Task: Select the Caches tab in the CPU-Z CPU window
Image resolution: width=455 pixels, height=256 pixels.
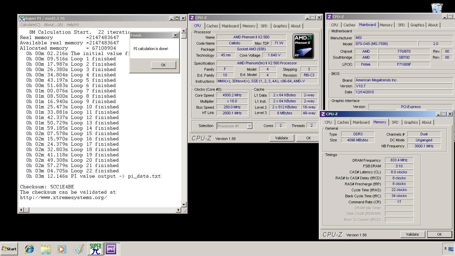Action: click(x=212, y=26)
